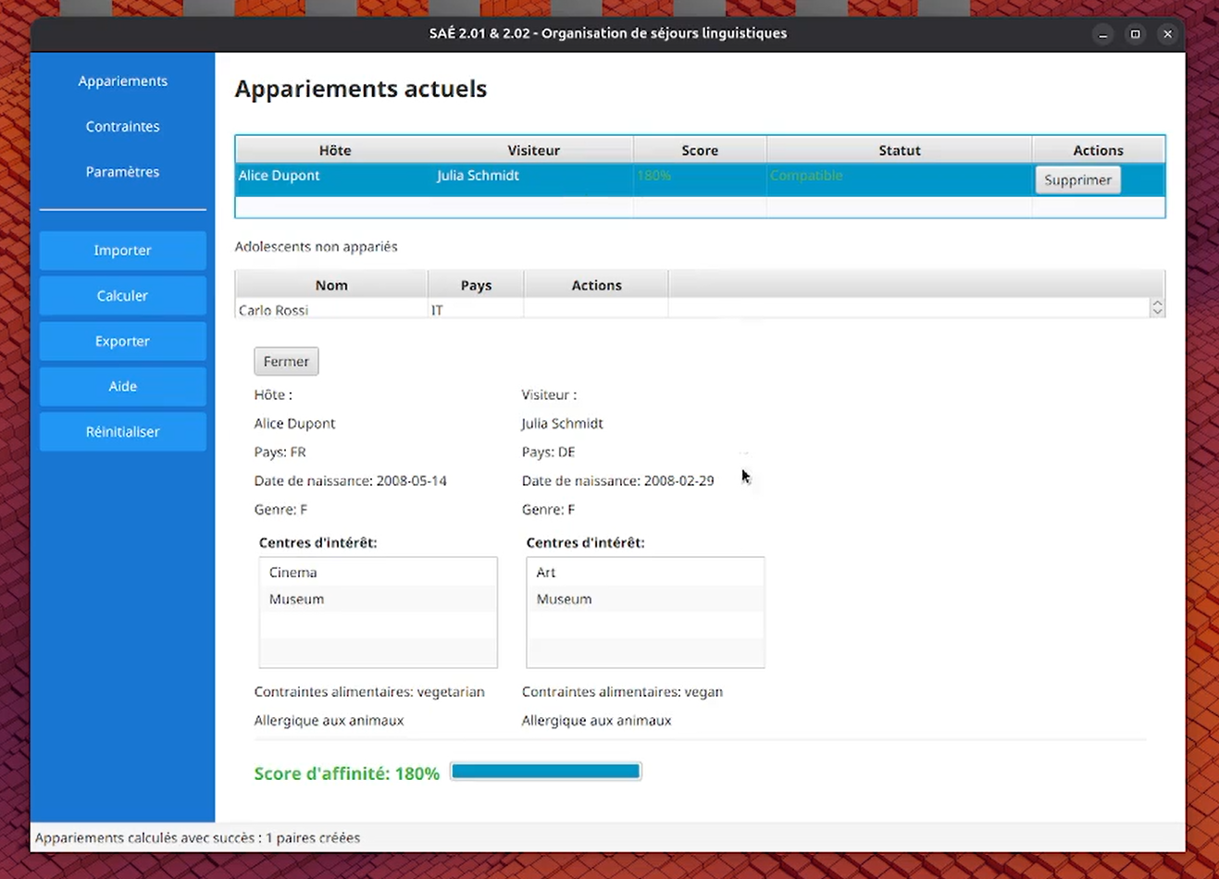Click the Calculer button
Image resolution: width=1219 pixels, height=879 pixels.
pos(122,295)
